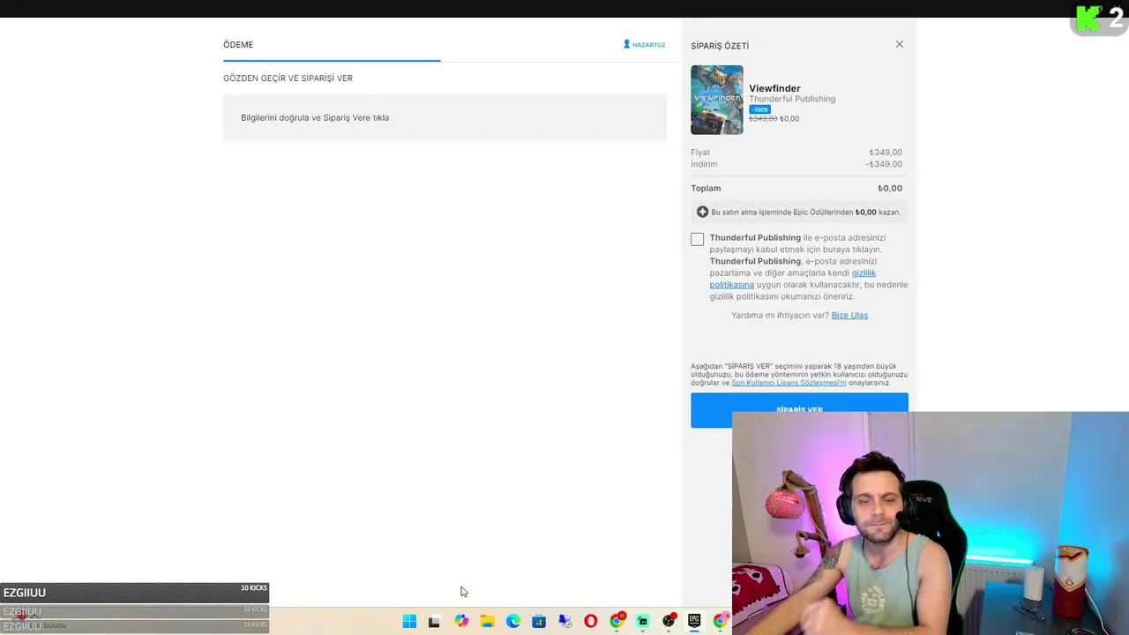Viewport: 1129px width, 635px height.
Task: Click the Thunderful Publishing subtitle under Viewfinder
Action: pyautogui.click(x=792, y=99)
